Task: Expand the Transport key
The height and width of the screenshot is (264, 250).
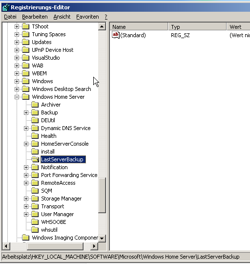Action: 26,206
